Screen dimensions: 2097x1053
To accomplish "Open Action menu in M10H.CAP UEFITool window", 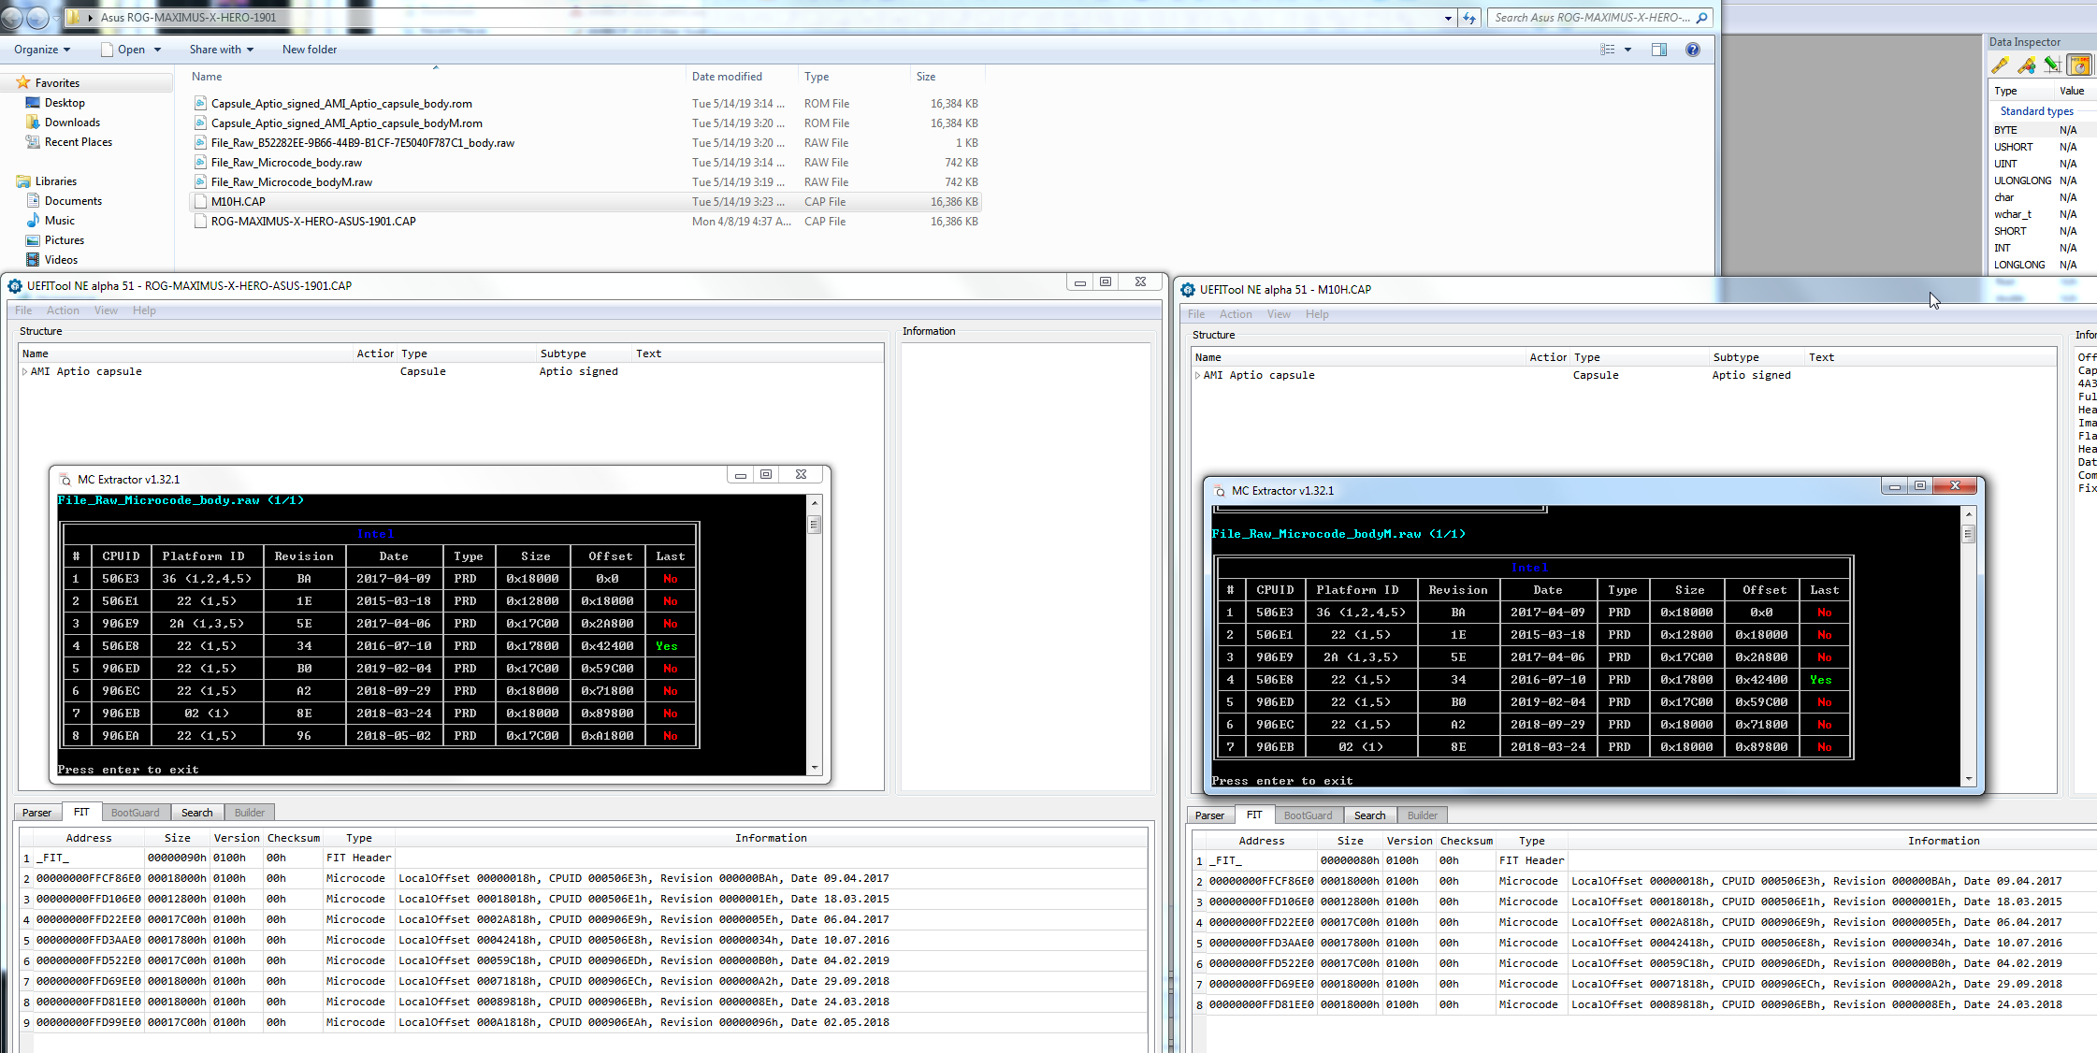I will [x=1236, y=314].
